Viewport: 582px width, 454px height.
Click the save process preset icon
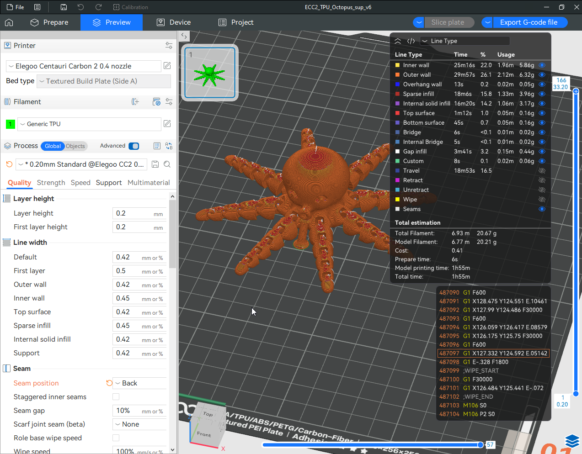point(155,164)
